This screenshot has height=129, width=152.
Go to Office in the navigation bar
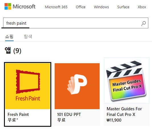(81, 7)
